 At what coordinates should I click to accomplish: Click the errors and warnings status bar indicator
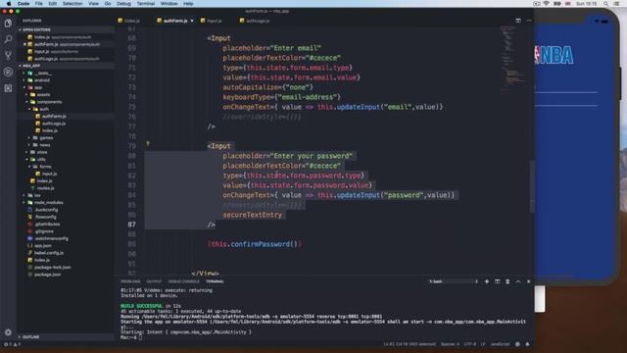click(12, 344)
